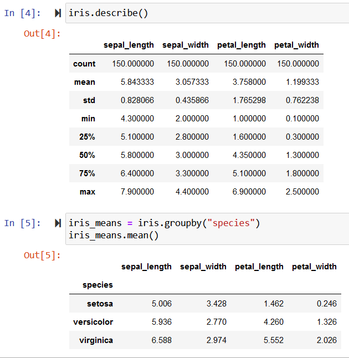Click median petal_length value 4.350000

(249, 155)
